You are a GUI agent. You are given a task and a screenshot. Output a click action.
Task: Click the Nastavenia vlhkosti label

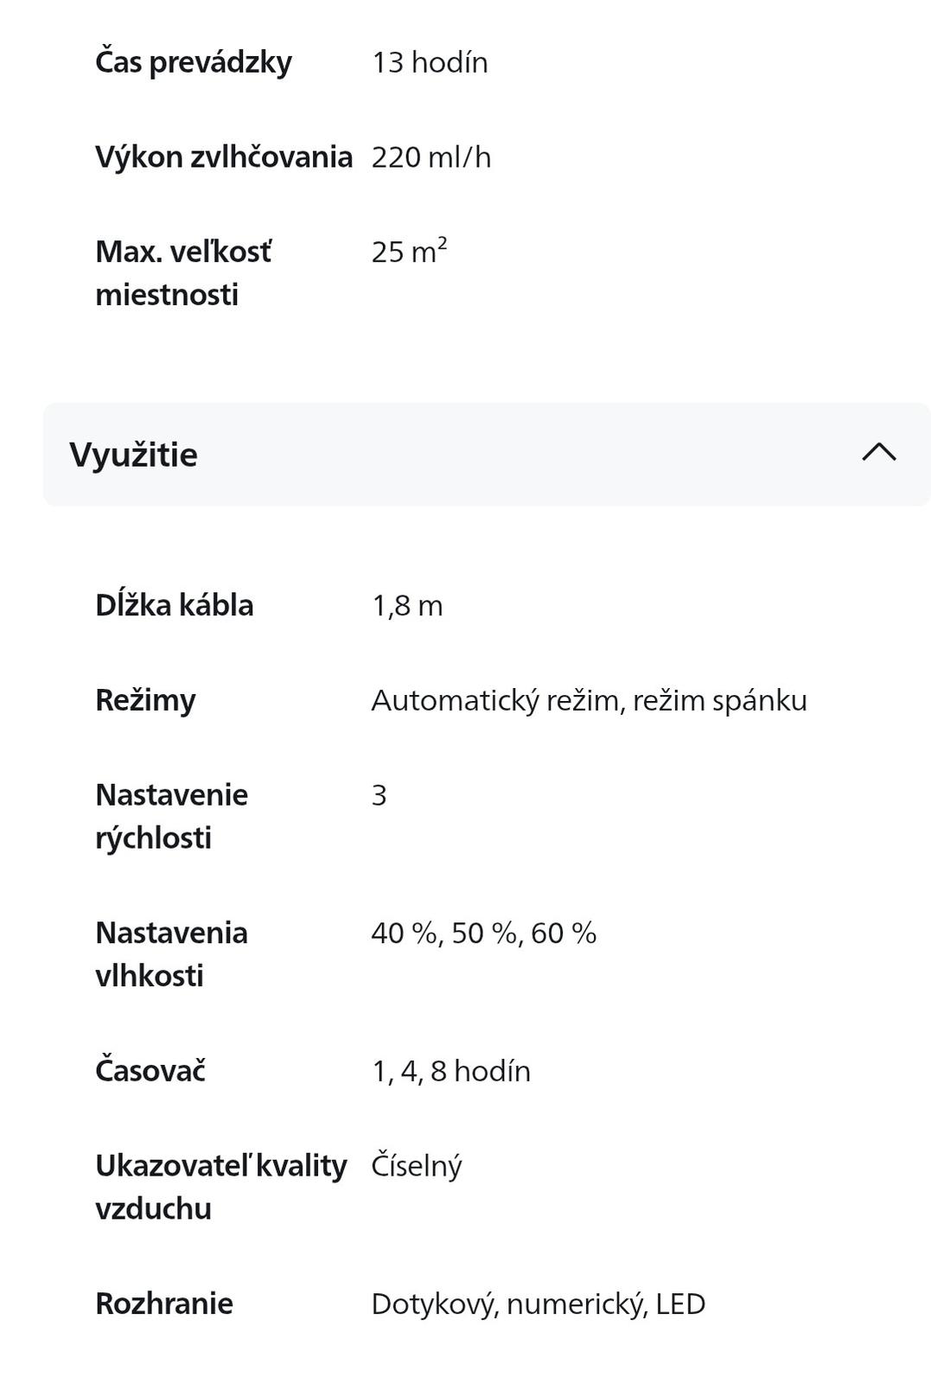pyautogui.click(x=171, y=954)
